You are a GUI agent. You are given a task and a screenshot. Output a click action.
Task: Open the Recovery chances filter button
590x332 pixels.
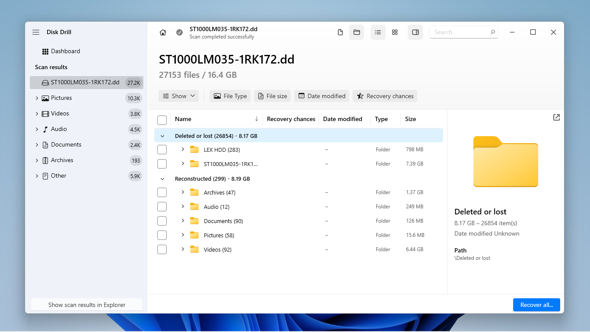point(385,96)
